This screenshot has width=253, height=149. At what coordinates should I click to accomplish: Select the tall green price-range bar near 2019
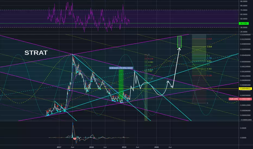coord(121,85)
